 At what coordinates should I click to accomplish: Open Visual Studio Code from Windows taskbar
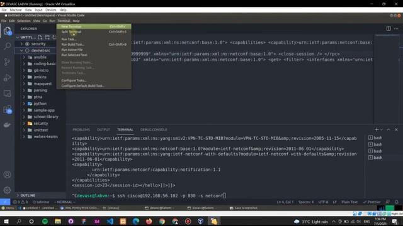pyautogui.click(x=110, y=222)
